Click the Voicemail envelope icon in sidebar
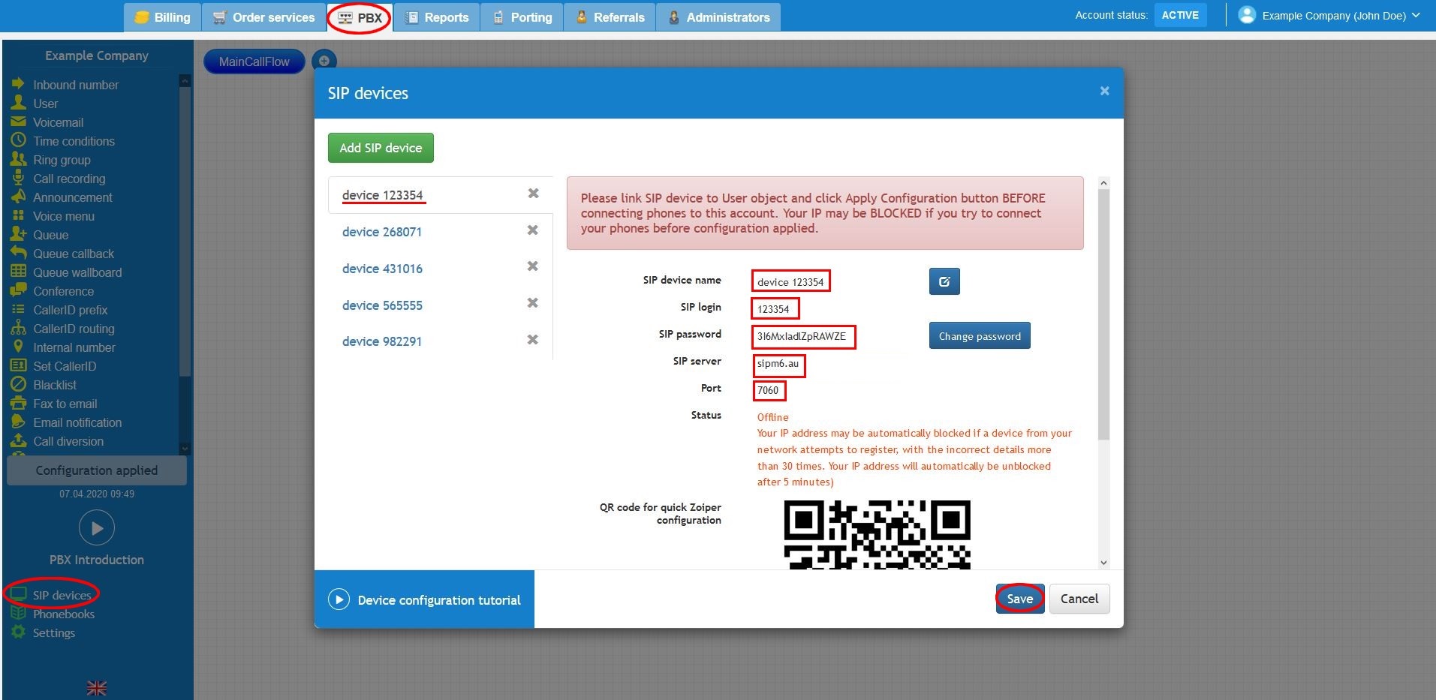Screen dimensions: 1436x700 19,122
